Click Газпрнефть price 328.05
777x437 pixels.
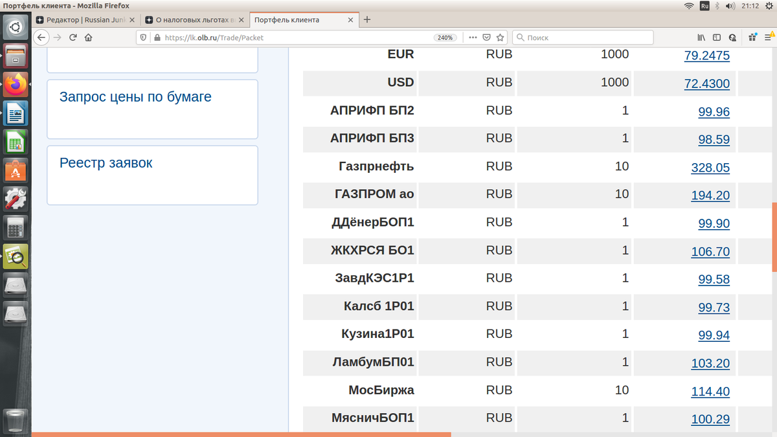(x=710, y=168)
